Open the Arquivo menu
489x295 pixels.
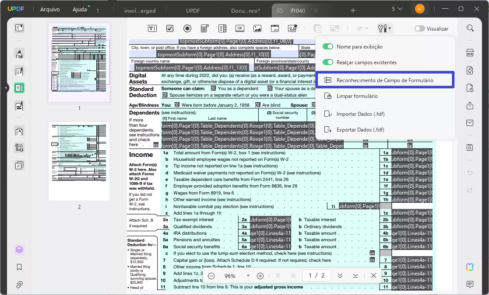point(50,9)
